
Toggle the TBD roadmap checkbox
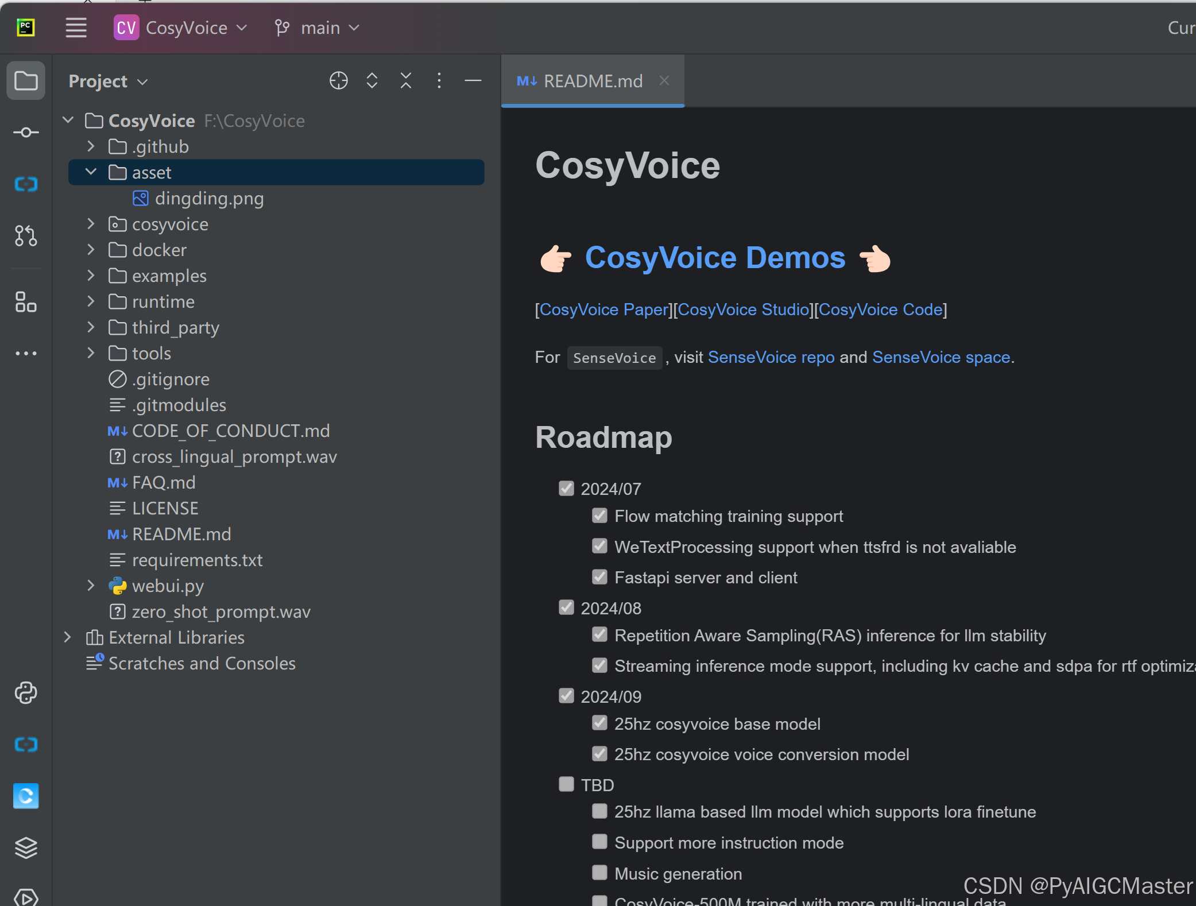tap(566, 784)
